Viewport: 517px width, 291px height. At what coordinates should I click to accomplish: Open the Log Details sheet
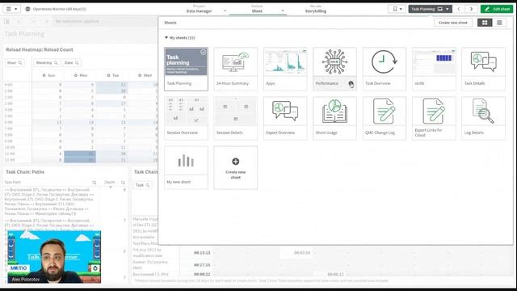coord(483,118)
